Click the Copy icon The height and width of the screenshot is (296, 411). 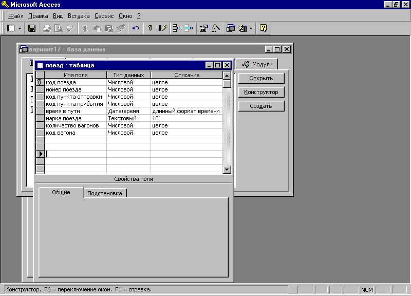pyautogui.click(x=97, y=28)
